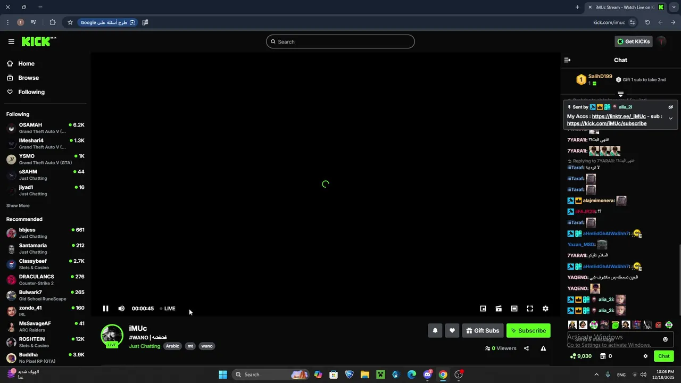Open the profile avatar menu
Screen dimensions: 681x383
[x=661, y=41]
